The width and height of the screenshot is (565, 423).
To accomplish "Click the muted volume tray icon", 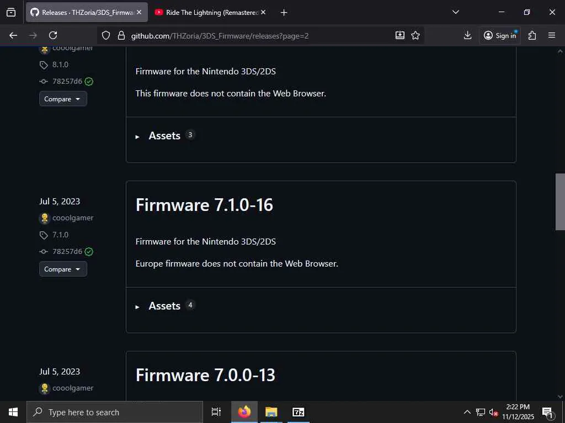I will click(x=493, y=412).
